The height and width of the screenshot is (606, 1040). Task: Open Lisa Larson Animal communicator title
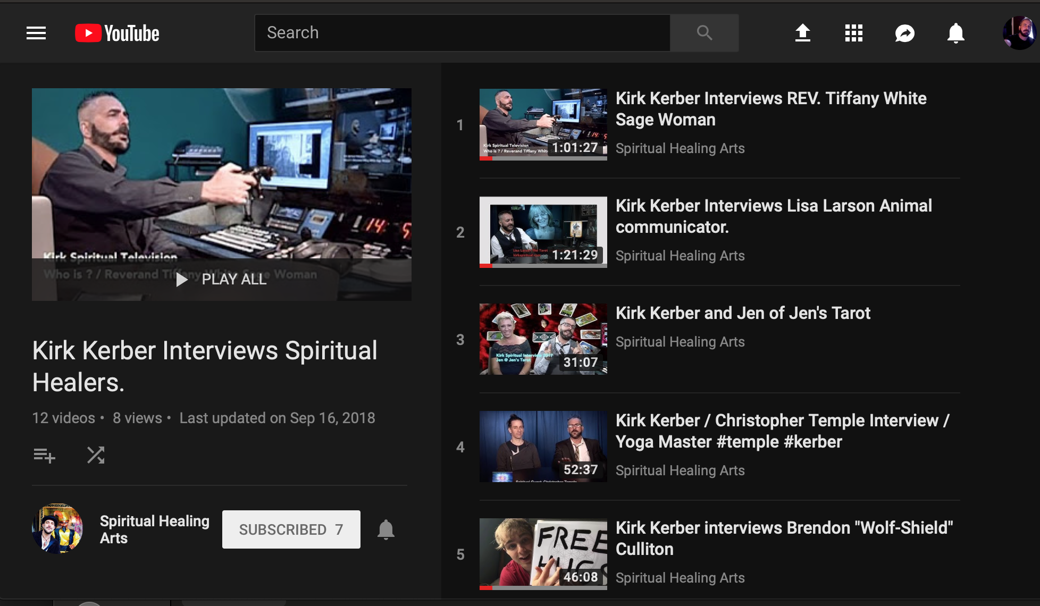click(x=774, y=216)
